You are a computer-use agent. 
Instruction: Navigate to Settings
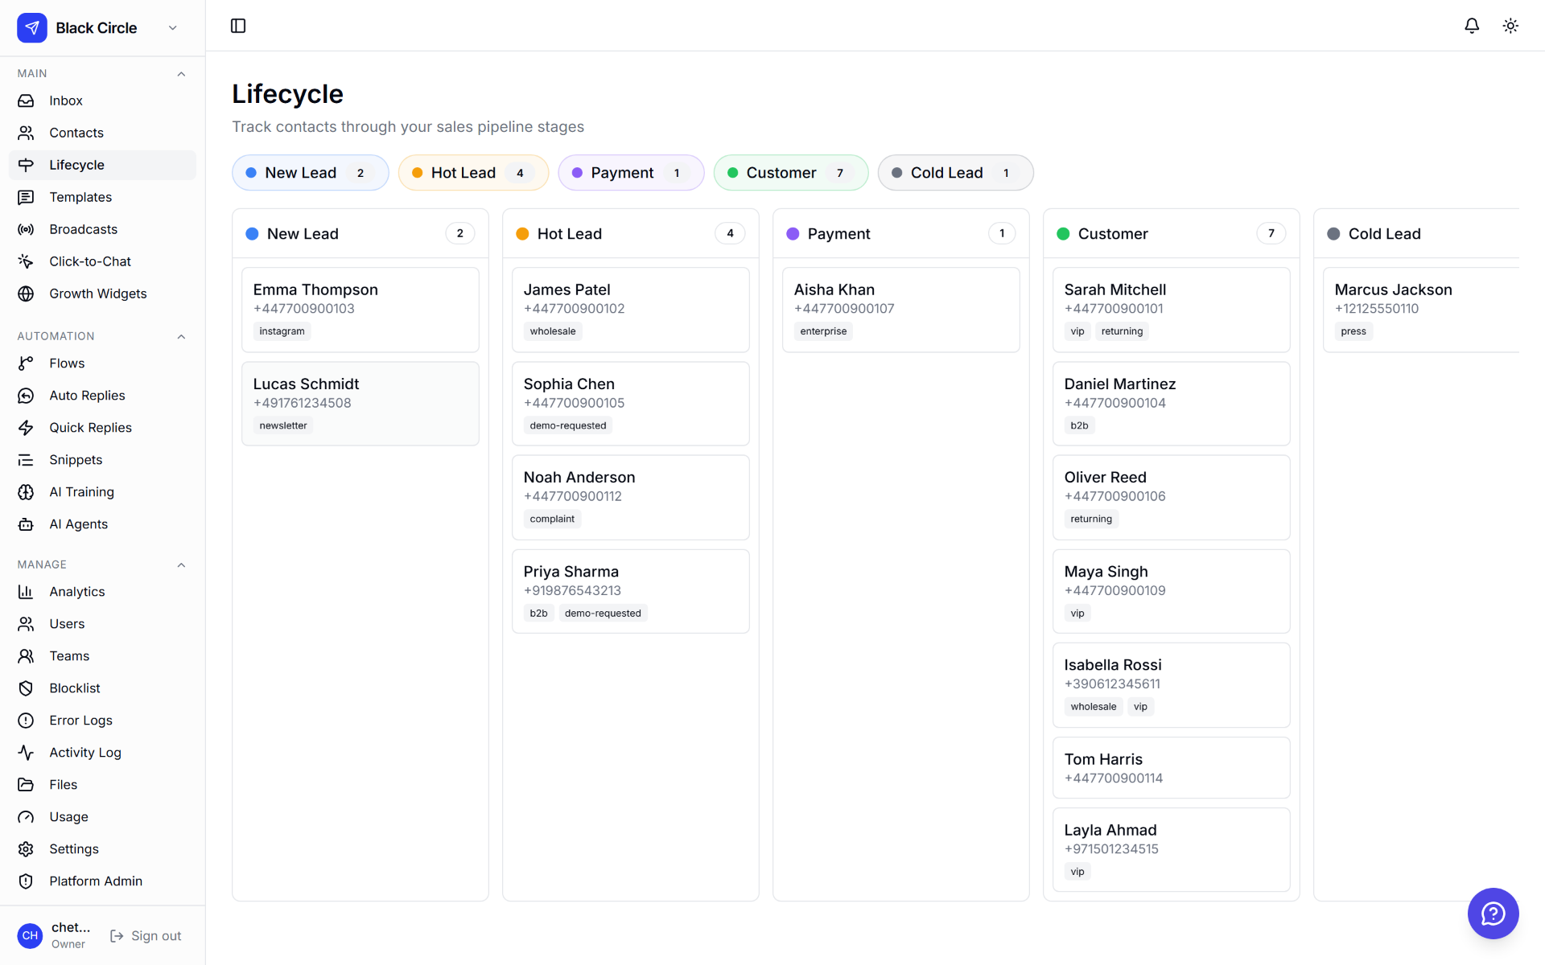(x=102, y=849)
